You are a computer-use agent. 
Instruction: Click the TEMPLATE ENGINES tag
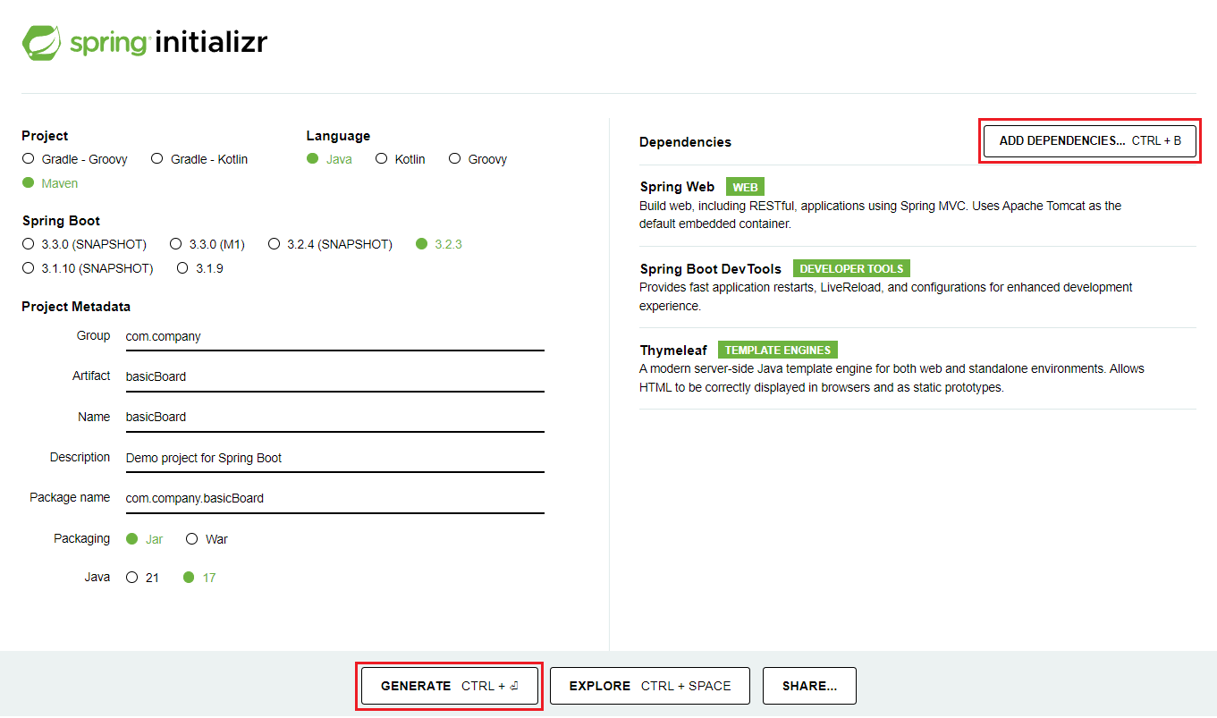click(x=778, y=350)
